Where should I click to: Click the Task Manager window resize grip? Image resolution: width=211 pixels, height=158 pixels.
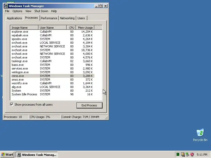pyautogui.click(x=107, y=117)
